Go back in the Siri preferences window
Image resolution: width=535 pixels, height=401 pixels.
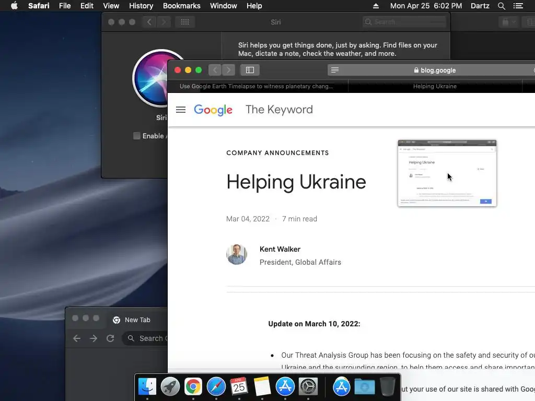pyautogui.click(x=149, y=22)
